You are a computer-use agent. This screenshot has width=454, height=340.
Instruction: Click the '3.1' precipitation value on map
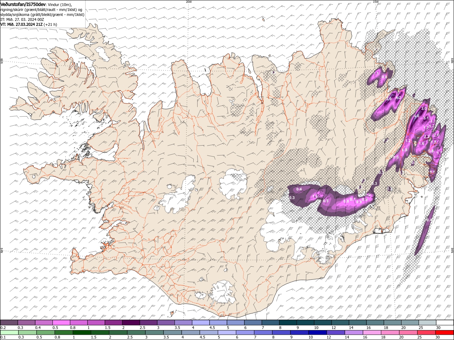[x=427, y=118]
